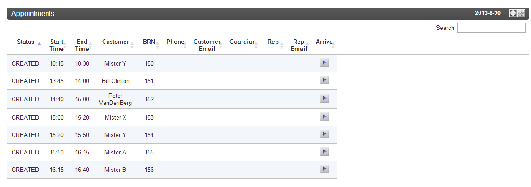The image size is (531, 187).
Task: Sort appointments by Customer header
Action: pos(116,42)
